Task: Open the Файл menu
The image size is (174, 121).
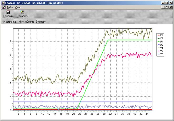Action: [x=9, y=7]
